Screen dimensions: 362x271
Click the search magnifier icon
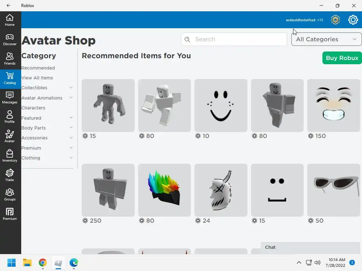tap(187, 40)
